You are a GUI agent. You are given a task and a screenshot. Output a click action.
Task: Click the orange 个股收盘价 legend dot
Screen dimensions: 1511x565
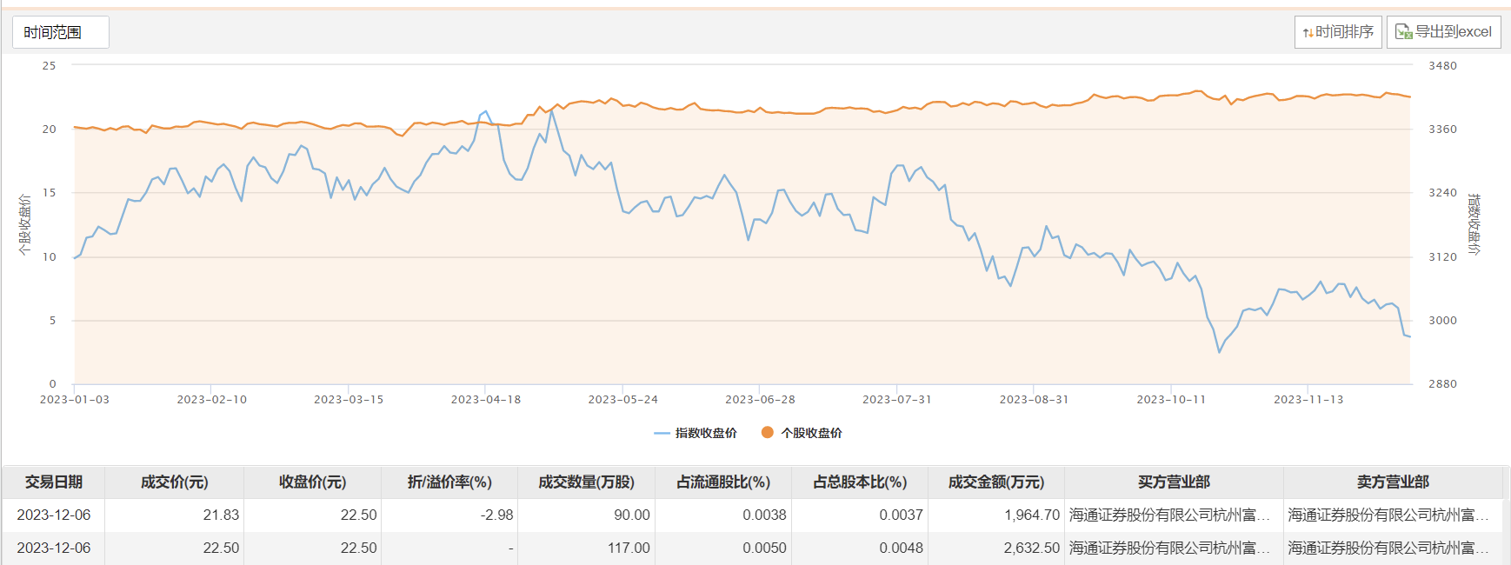click(x=767, y=432)
